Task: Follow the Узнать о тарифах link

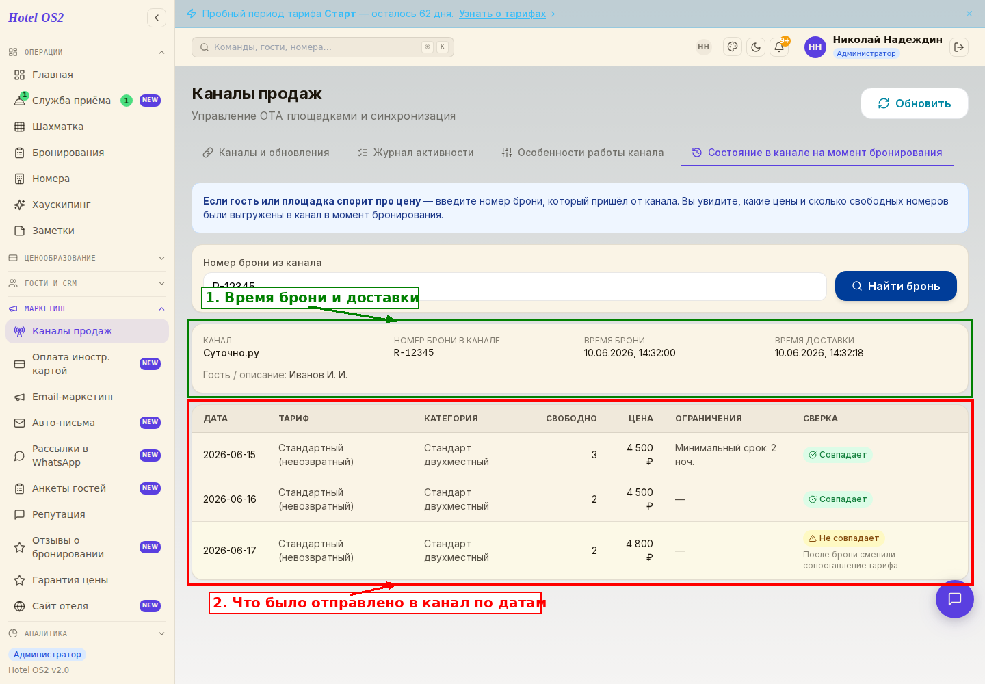Action: (x=502, y=14)
